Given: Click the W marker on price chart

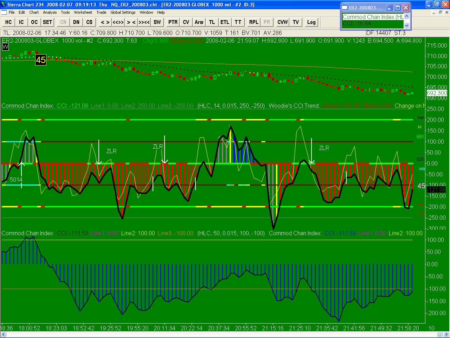Looking at the screenshot, I should coord(5,47).
